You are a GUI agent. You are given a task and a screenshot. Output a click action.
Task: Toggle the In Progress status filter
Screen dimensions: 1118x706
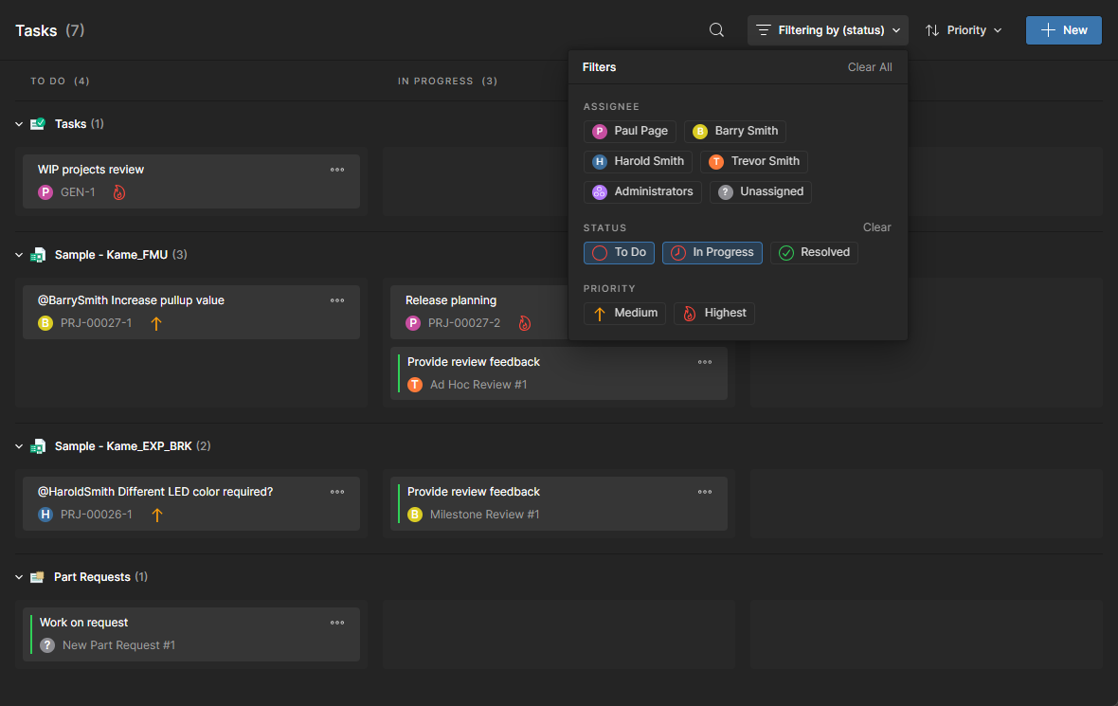(x=712, y=252)
